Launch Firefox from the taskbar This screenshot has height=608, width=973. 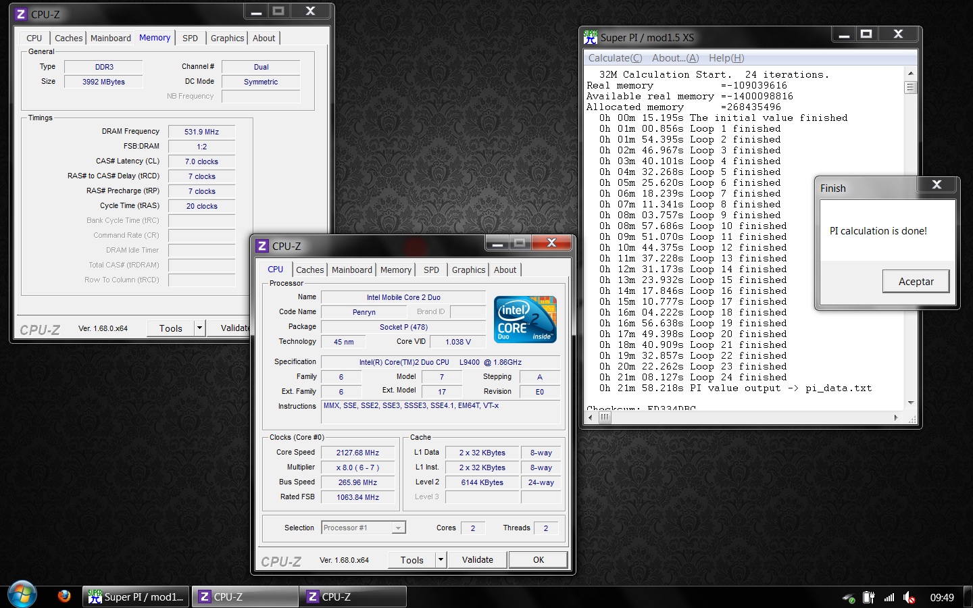[x=64, y=597]
